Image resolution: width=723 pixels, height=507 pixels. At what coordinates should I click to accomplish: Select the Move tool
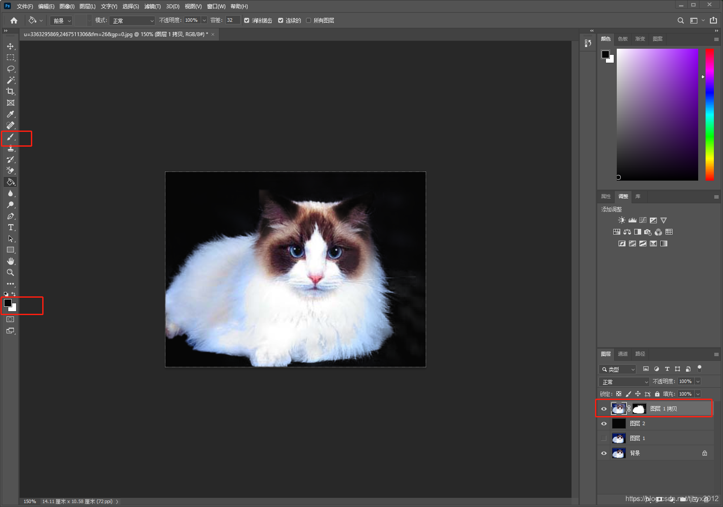(x=10, y=46)
